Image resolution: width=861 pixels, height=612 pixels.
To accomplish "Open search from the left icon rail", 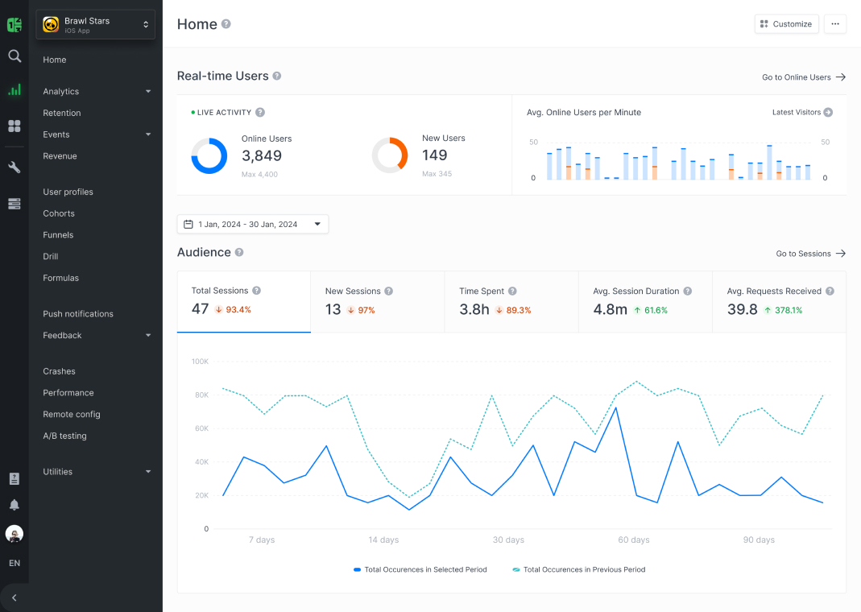I will click(14, 56).
